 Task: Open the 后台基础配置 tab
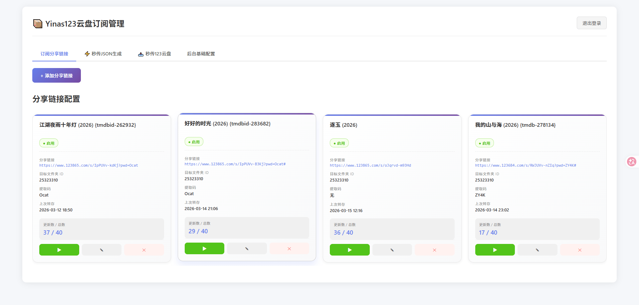click(x=201, y=54)
